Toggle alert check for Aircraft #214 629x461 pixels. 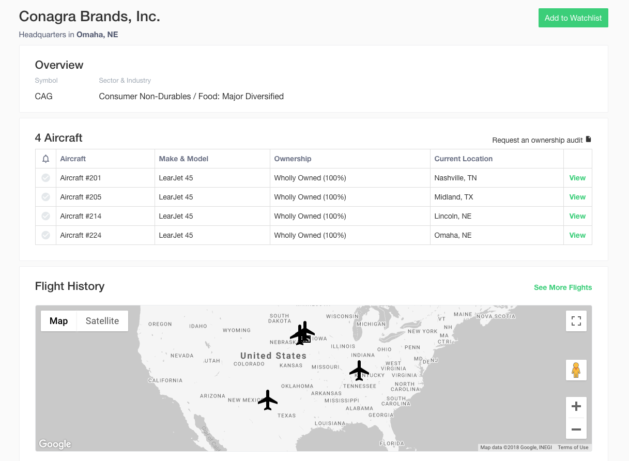click(x=45, y=216)
